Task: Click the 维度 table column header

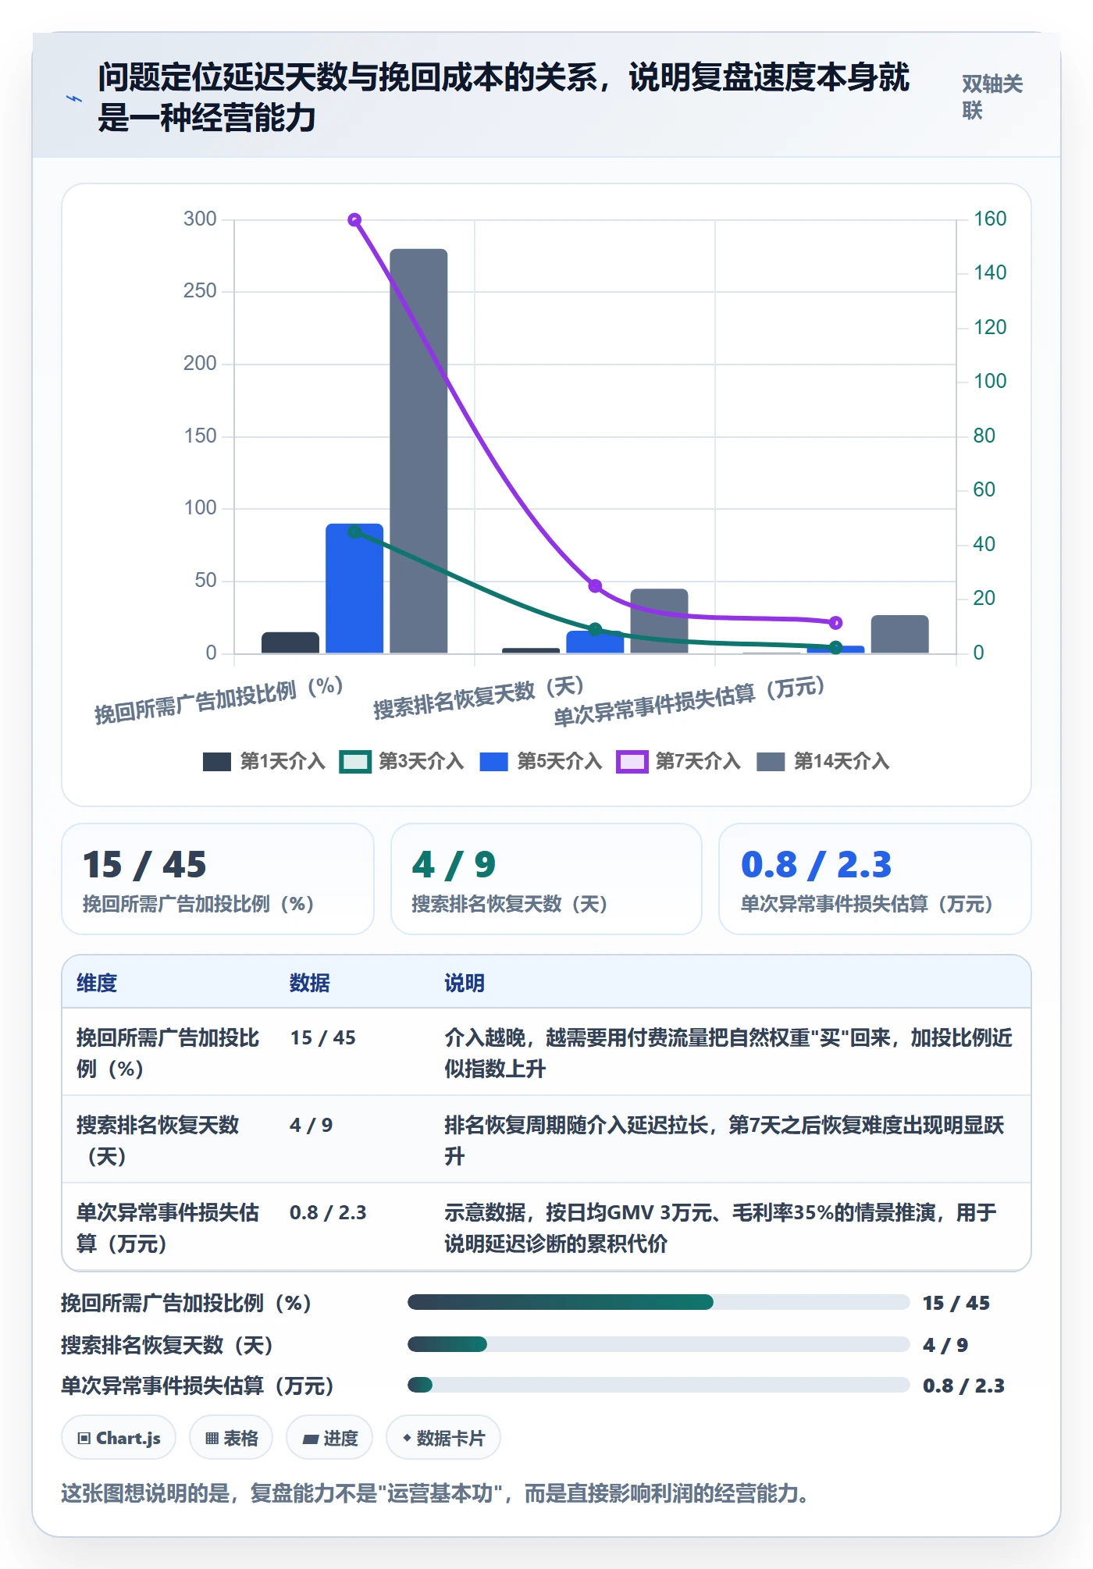Action: [x=97, y=983]
